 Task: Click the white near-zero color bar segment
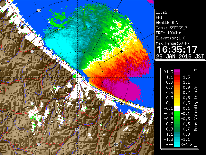click(x=177, y=108)
